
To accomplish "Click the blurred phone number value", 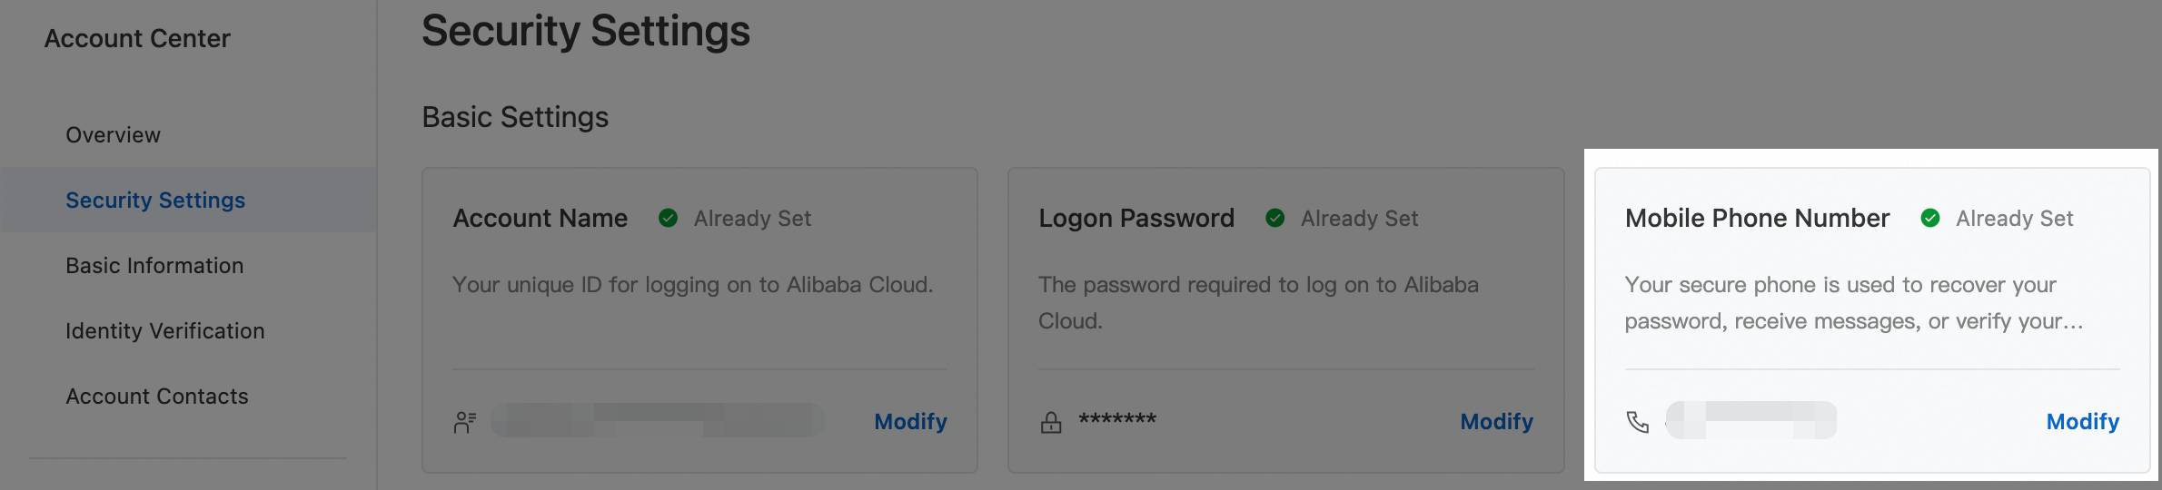I will tap(1751, 420).
